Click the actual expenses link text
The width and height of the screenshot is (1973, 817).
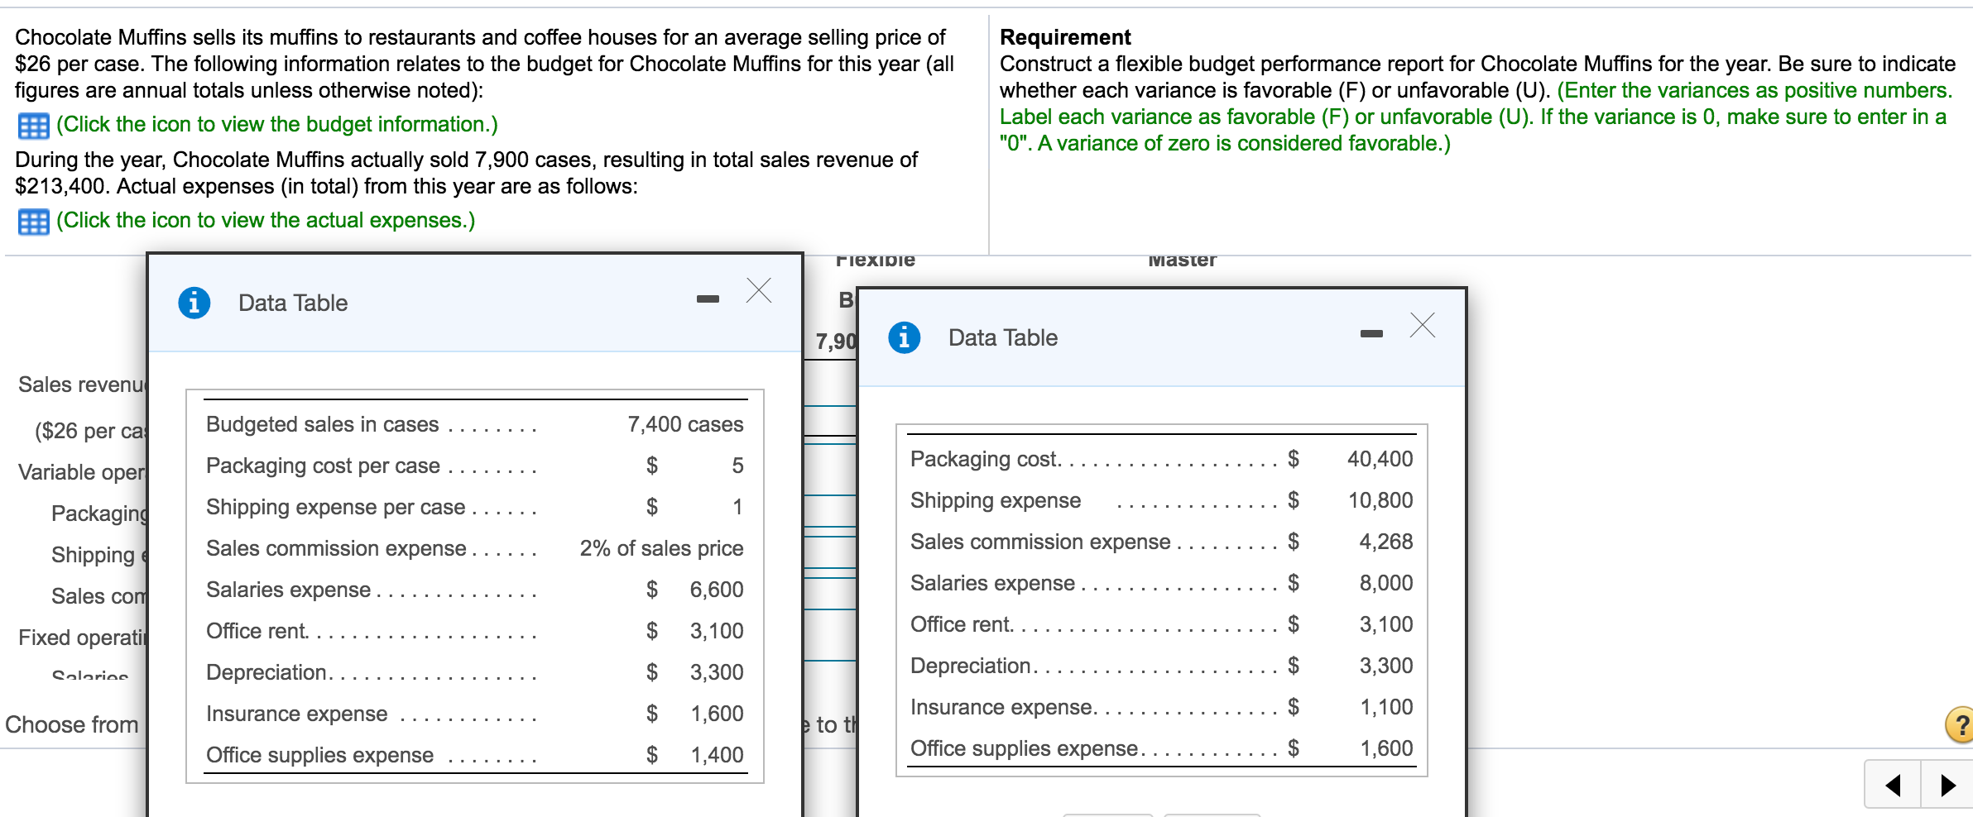click(266, 220)
